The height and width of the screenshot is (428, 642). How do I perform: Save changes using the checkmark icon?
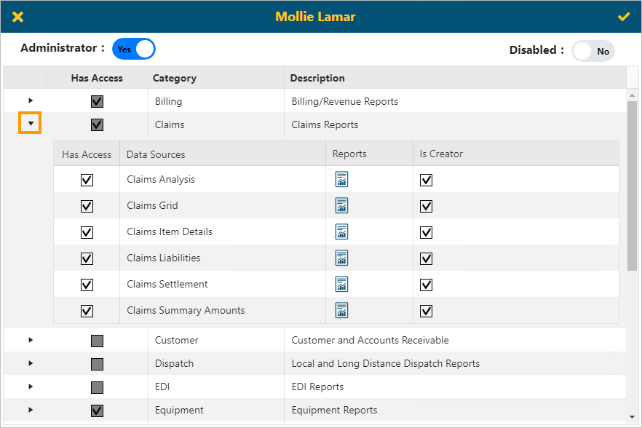coord(624,16)
